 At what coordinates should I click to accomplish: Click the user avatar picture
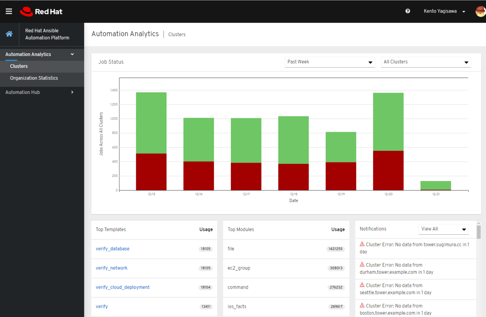480,11
